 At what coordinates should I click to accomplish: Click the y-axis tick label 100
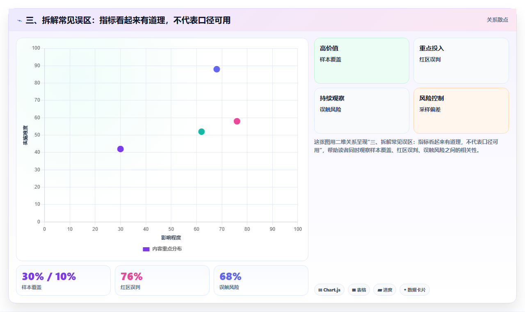click(x=36, y=48)
